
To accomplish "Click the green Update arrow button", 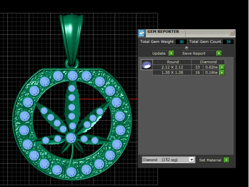I will 171,53.
